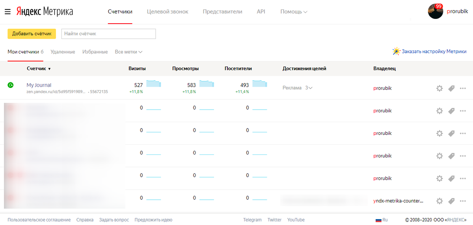Click the Достижения целей column header

[x=304, y=69]
